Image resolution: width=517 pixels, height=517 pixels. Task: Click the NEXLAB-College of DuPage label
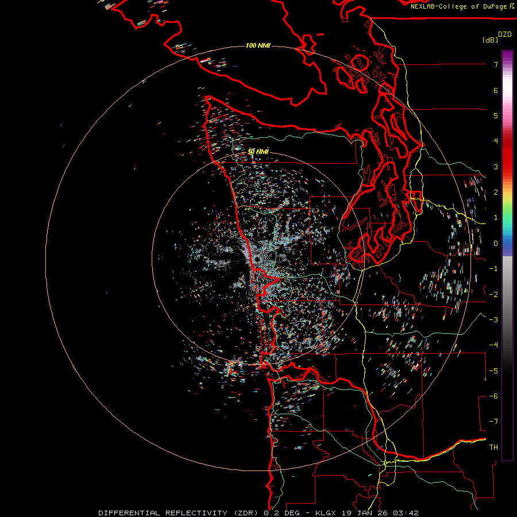[x=460, y=6]
